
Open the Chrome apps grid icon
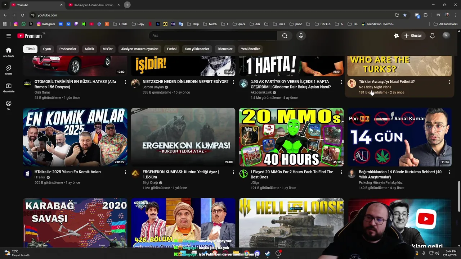coord(5,24)
